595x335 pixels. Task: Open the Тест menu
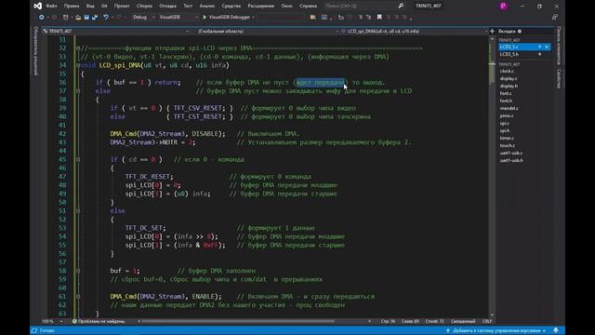(x=188, y=7)
